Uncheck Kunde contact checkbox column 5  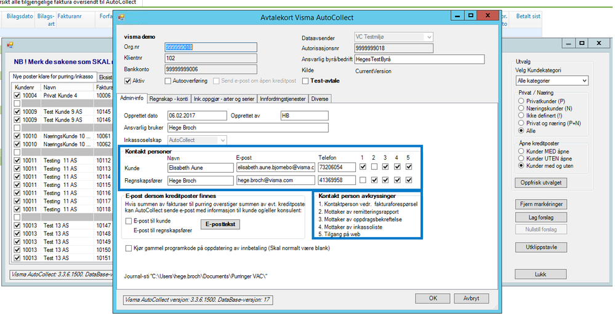click(409, 167)
